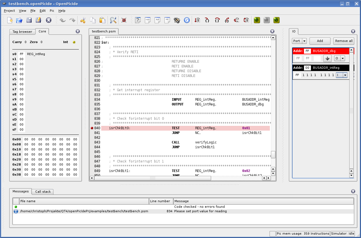This screenshot has height=238, width=361.
Task: Click the 00 address field of BUSADDR_intReg
Action: pos(307,68)
